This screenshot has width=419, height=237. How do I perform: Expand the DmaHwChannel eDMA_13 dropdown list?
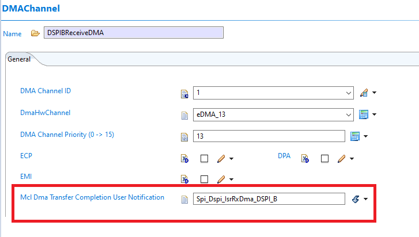tap(348, 114)
